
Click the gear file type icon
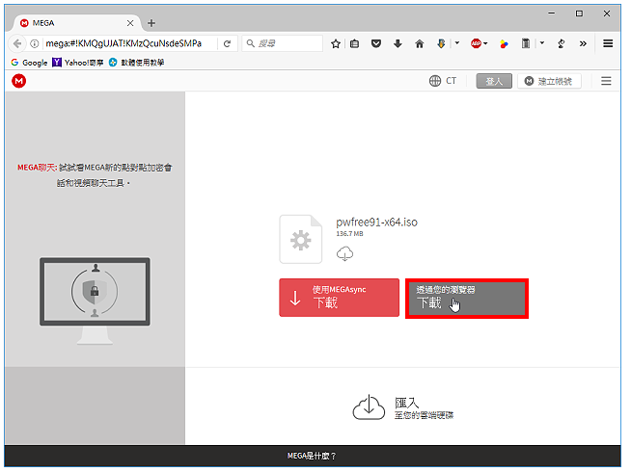point(301,240)
